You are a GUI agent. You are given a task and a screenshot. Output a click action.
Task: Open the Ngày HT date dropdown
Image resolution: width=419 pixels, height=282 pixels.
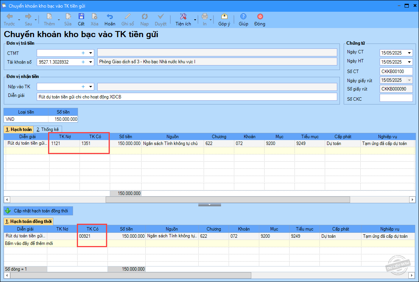pos(410,62)
